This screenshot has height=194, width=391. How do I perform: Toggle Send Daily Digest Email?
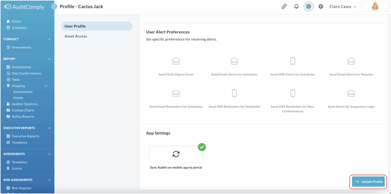point(176,61)
